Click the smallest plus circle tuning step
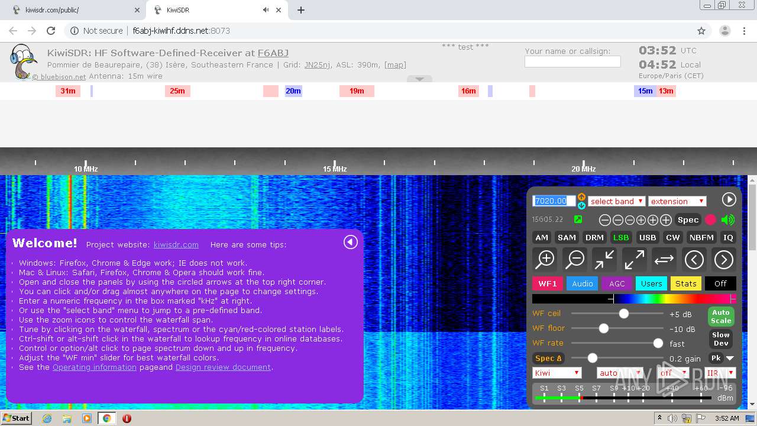This screenshot has width=757, height=426. point(641,220)
